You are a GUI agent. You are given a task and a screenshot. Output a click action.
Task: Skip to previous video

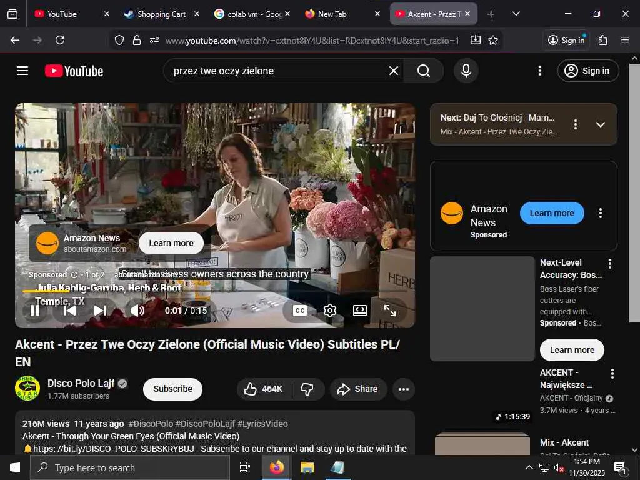click(70, 311)
